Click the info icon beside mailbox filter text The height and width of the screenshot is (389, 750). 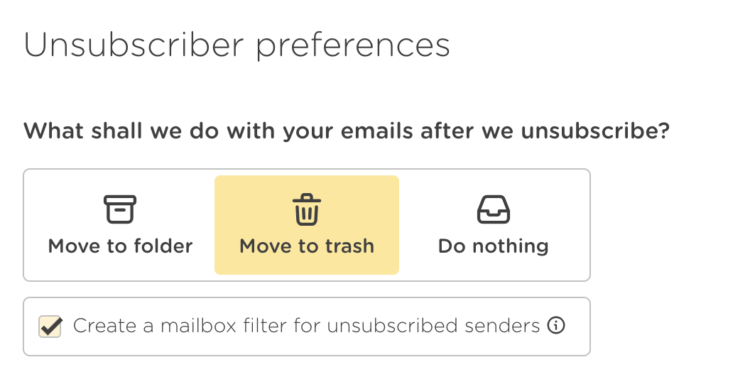pos(557,326)
